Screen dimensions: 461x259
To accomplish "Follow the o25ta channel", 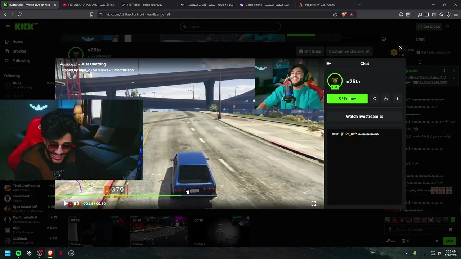I will tap(347, 99).
